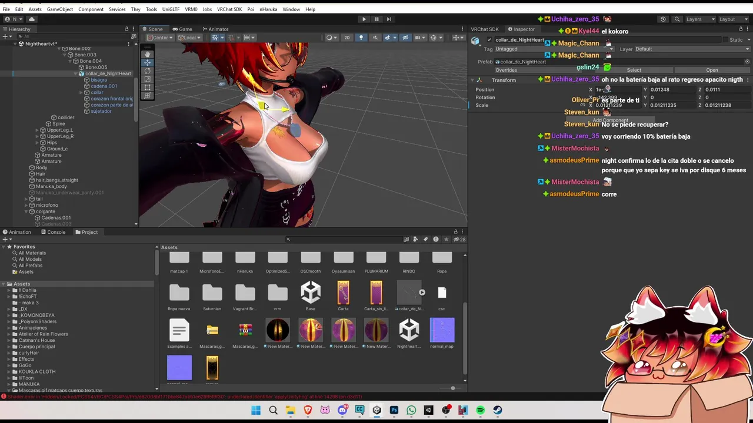Screen dimensions: 753x423
Task: Switch to the Game tab
Action: point(182,29)
